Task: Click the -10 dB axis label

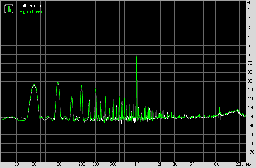Action: click(249, 10)
